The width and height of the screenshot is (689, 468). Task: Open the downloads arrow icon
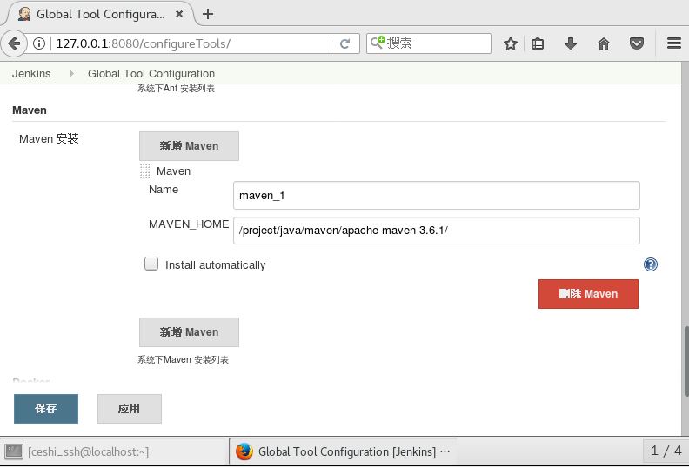(x=571, y=43)
